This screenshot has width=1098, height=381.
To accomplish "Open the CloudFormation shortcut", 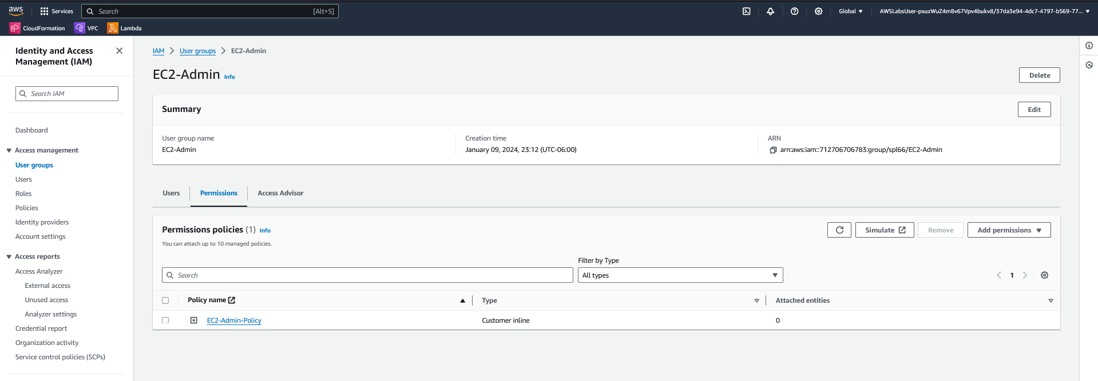I will point(38,28).
